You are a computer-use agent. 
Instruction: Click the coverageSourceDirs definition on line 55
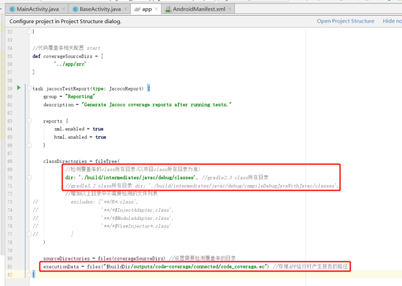coord(68,56)
